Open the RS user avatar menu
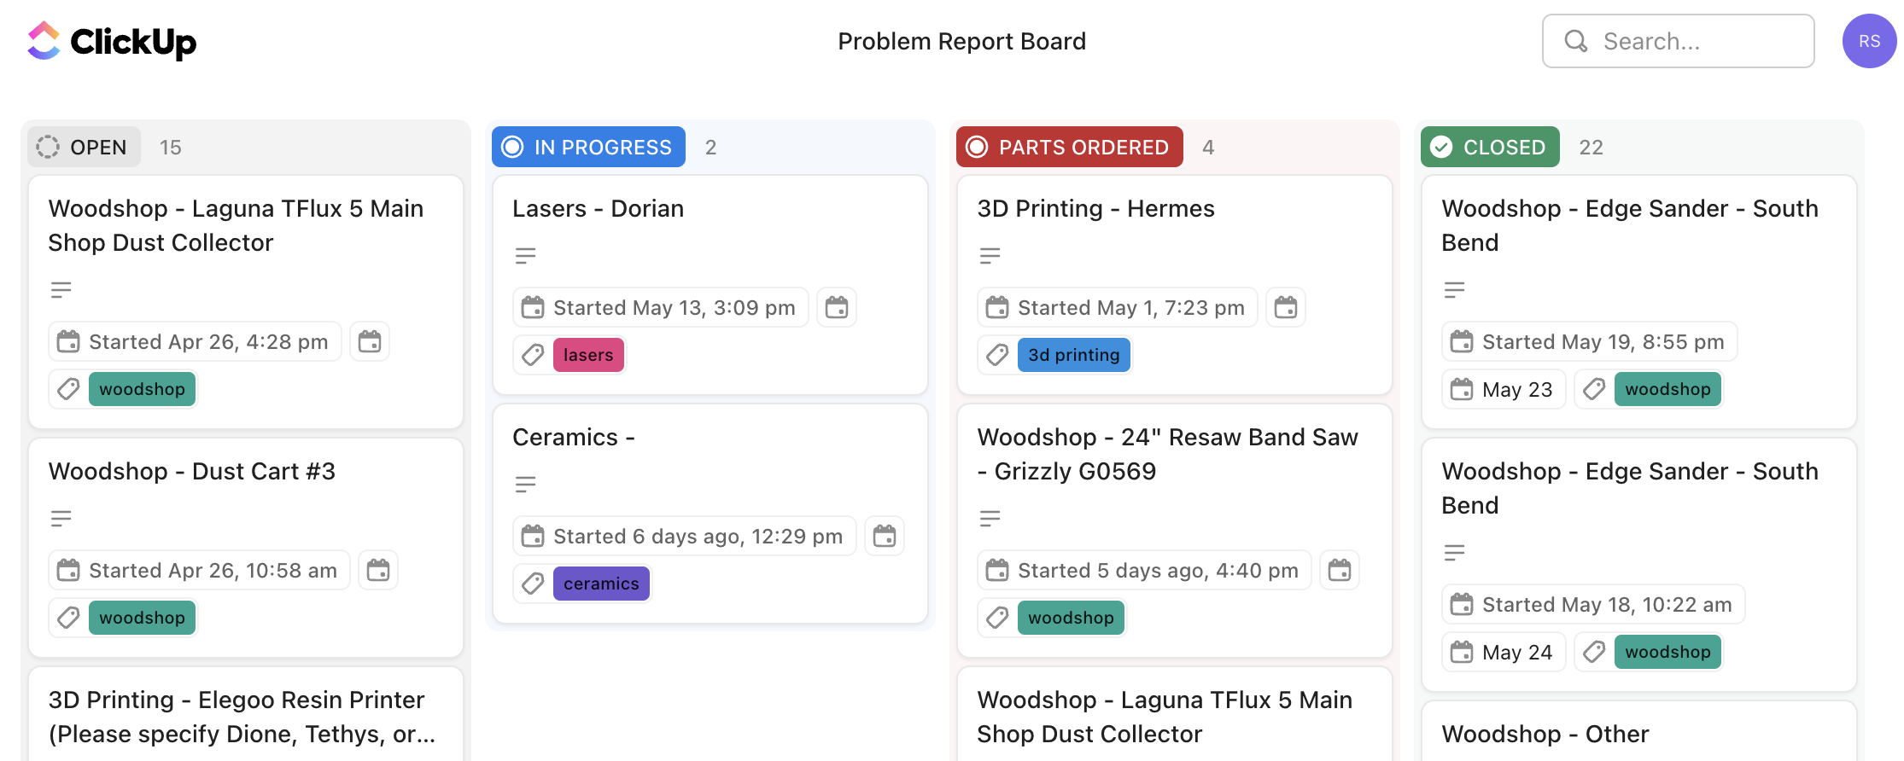The width and height of the screenshot is (1904, 761). (x=1869, y=41)
